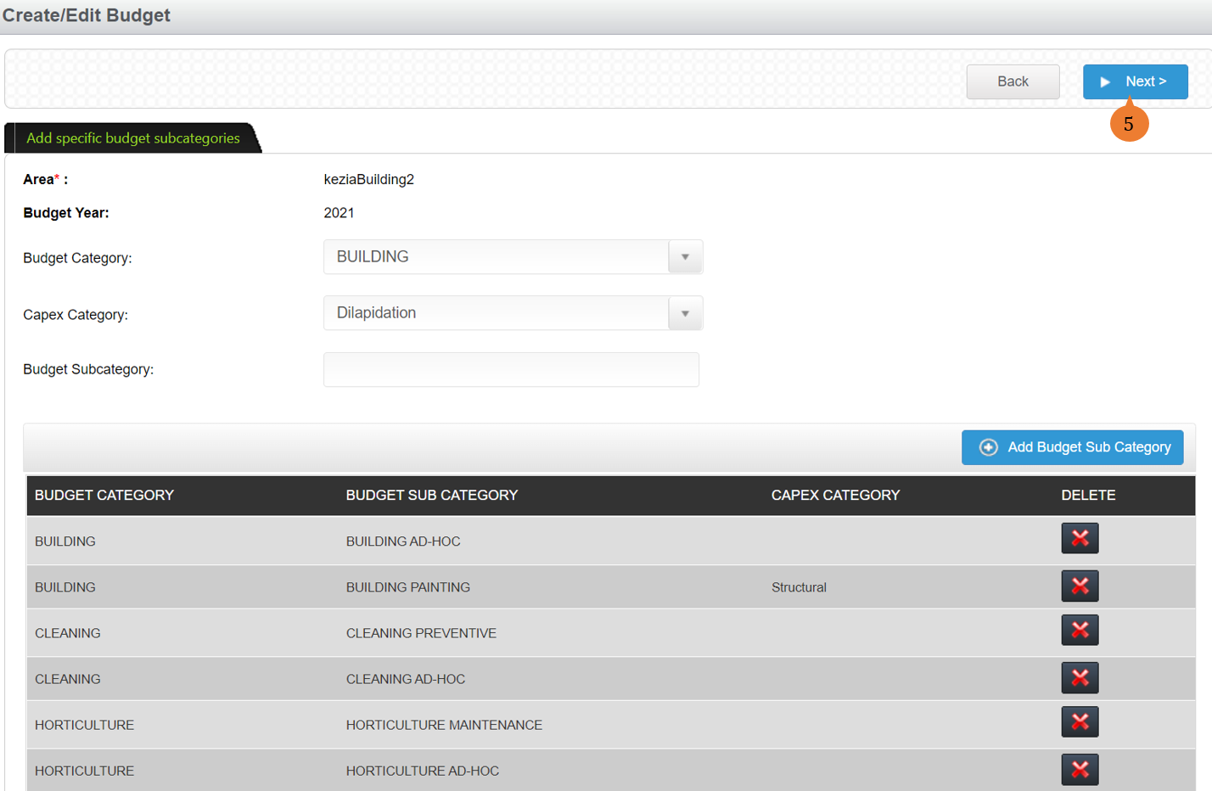The width and height of the screenshot is (1212, 791).
Task: Click the Budget Subcategory label
Action: 88,369
